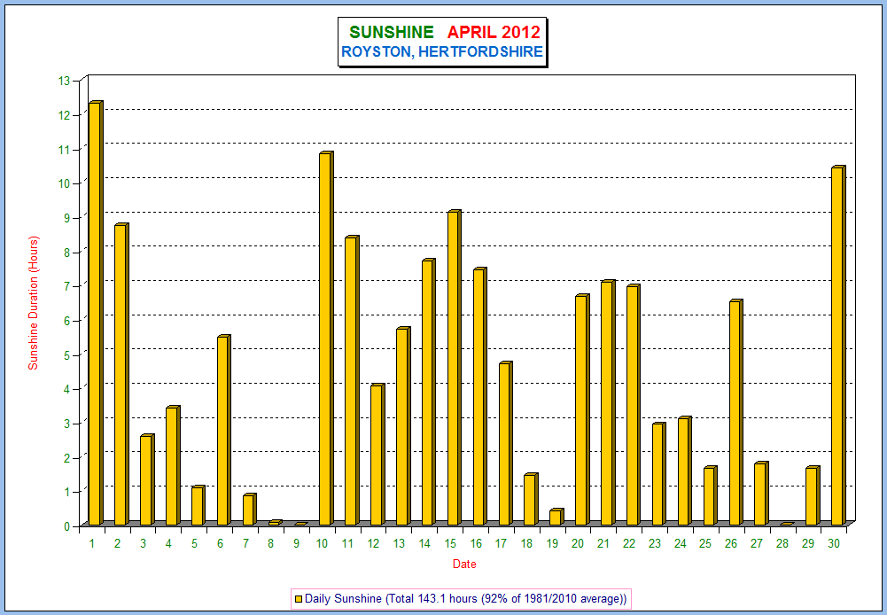887x615 pixels.
Task: Click the x-axis date label '30'
Action: pyautogui.click(x=834, y=544)
